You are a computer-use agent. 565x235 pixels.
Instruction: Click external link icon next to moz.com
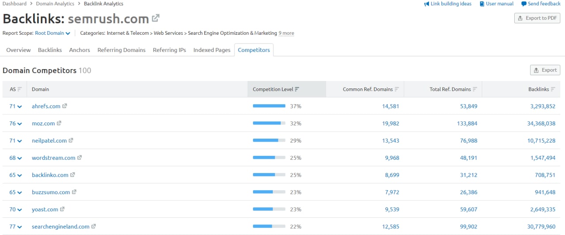click(59, 123)
